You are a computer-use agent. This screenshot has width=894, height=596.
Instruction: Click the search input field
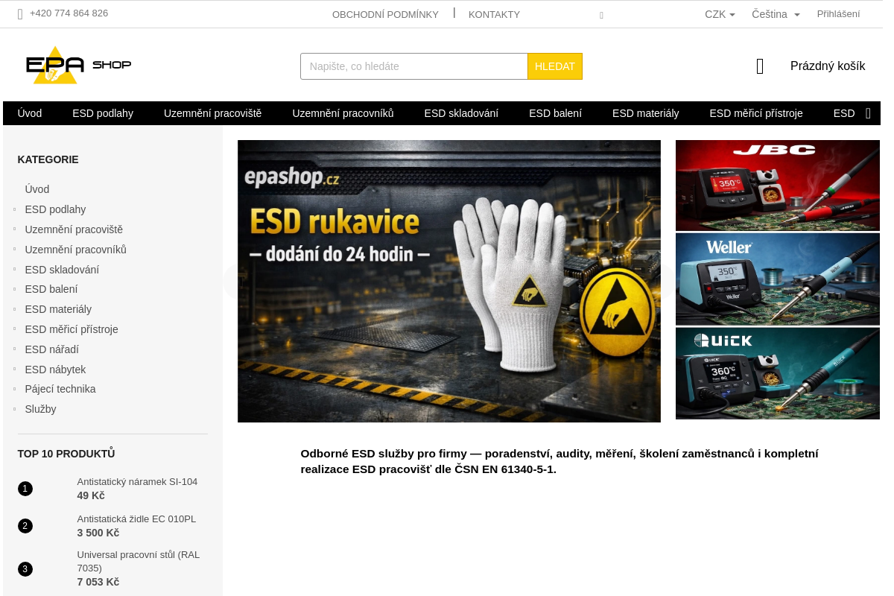[414, 66]
